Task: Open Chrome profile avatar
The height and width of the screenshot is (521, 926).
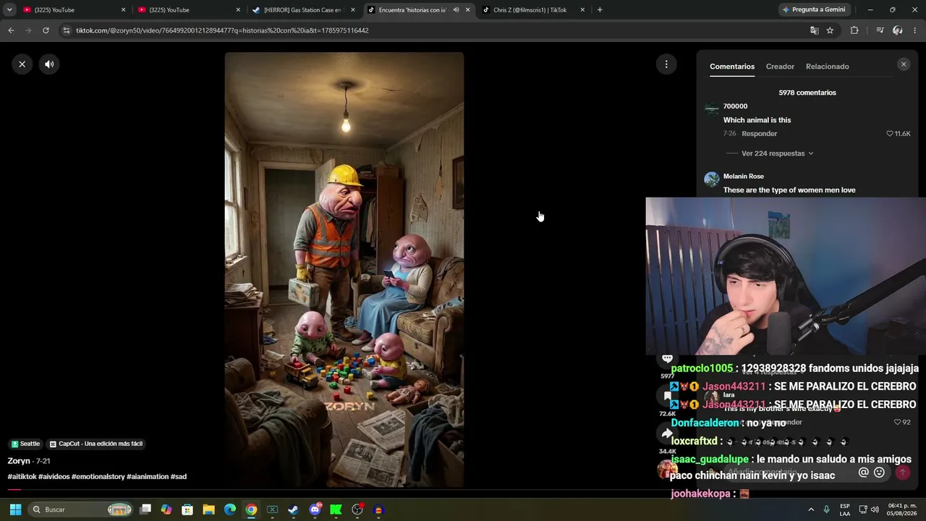Action: (898, 30)
